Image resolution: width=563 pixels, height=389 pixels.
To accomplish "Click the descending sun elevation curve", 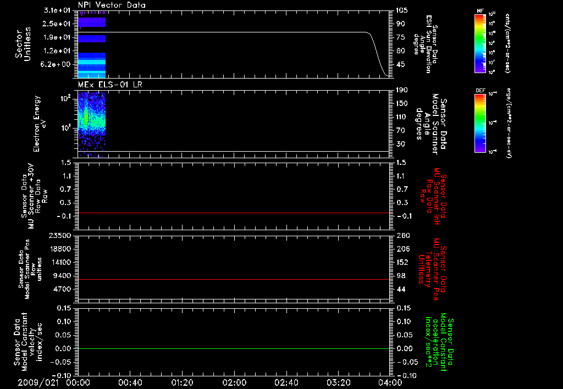I will [378, 54].
